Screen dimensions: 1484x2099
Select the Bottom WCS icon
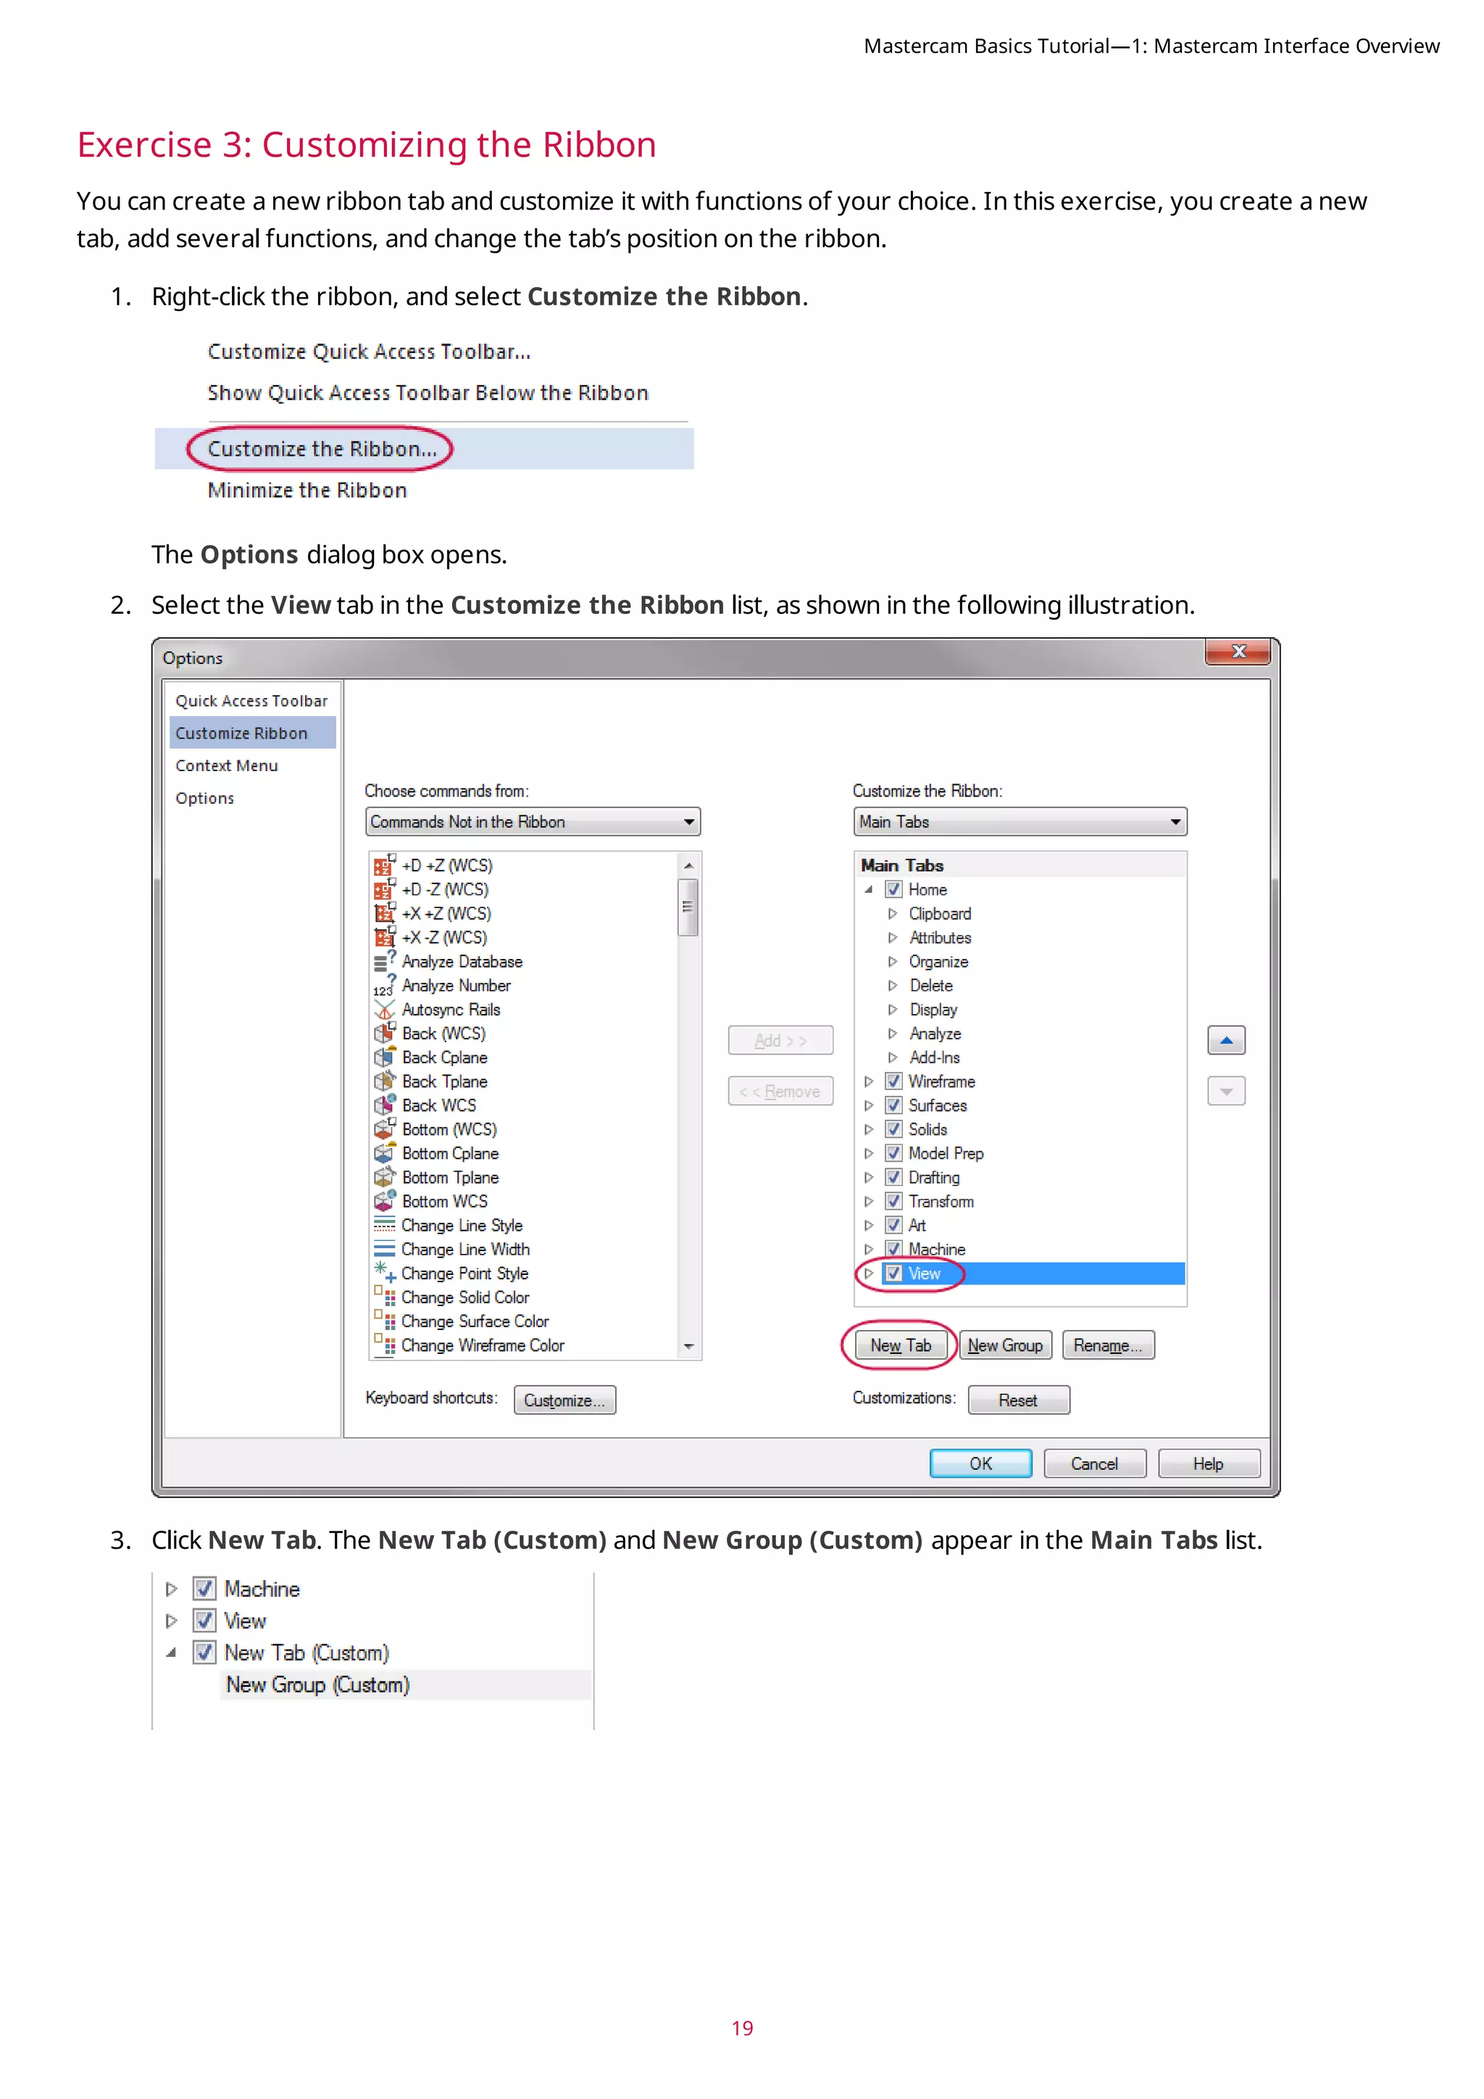click(x=384, y=1201)
